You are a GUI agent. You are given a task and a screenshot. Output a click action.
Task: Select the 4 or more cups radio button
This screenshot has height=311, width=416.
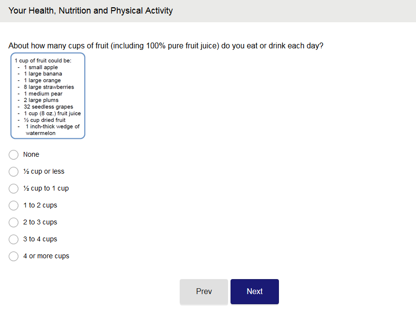point(14,256)
